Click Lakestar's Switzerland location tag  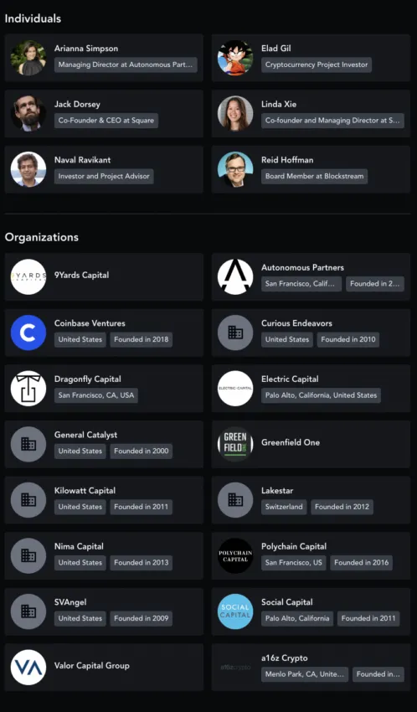point(284,507)
